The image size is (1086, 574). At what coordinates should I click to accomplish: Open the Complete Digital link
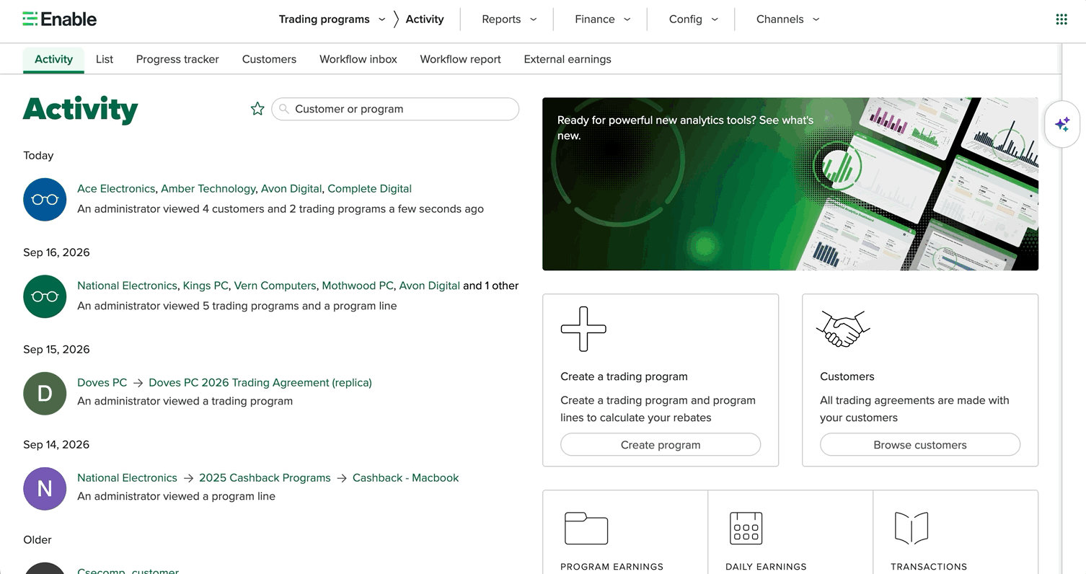point(369,189)
